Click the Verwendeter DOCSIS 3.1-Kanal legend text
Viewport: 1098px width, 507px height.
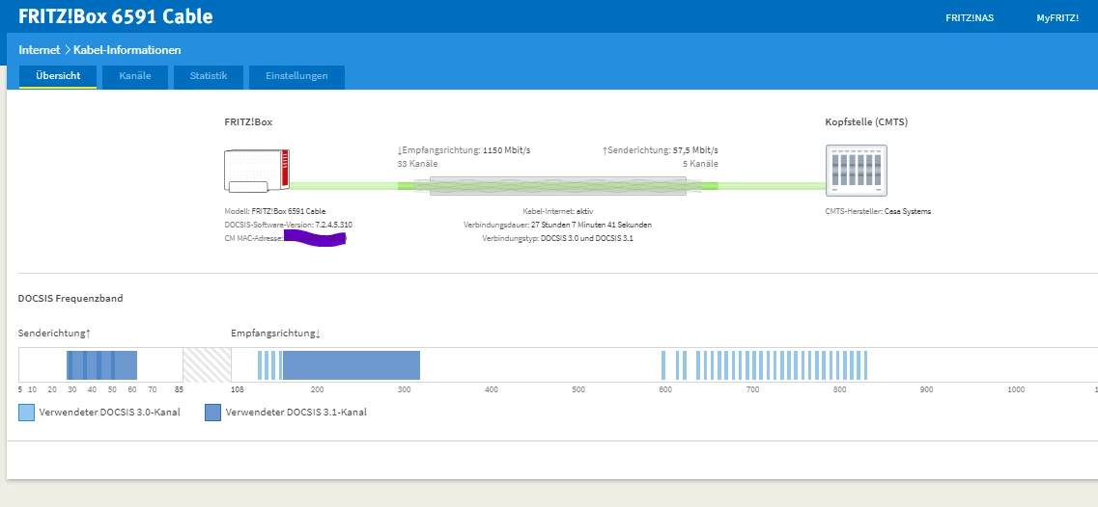296,413
